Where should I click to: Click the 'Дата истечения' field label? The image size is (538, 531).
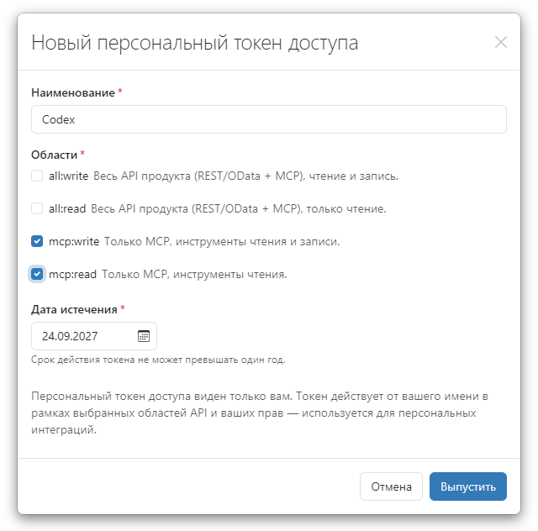point(74,309)
